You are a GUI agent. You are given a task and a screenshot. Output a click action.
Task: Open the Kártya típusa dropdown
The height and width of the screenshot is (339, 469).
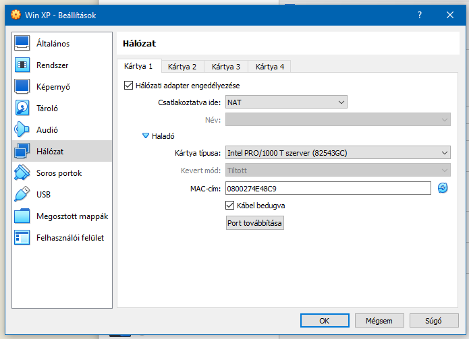pyautogui.click(x=338, y=153)
